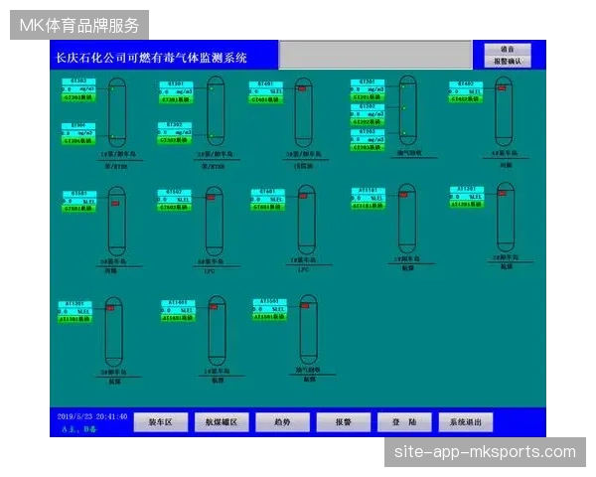Open the 趋势 trend page
Screen dimensions: 596x477
click(282, 421)
